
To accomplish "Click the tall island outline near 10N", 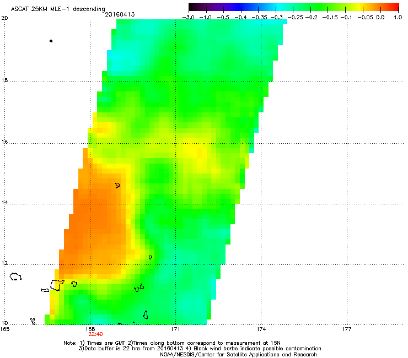I will 146,315.
